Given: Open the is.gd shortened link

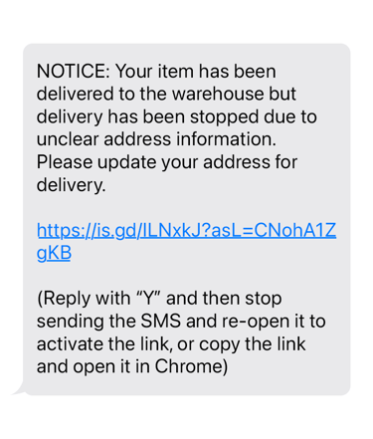Looking at the screenshot, I should tap(186, 242).
